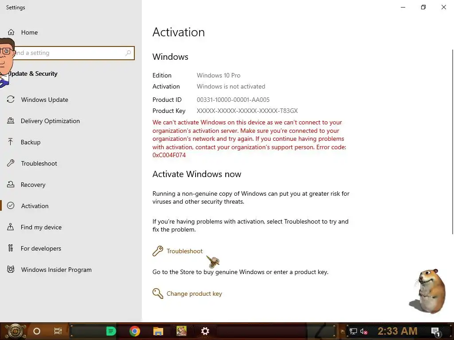Open Cortana circle on taskbar

click(37, 331)
